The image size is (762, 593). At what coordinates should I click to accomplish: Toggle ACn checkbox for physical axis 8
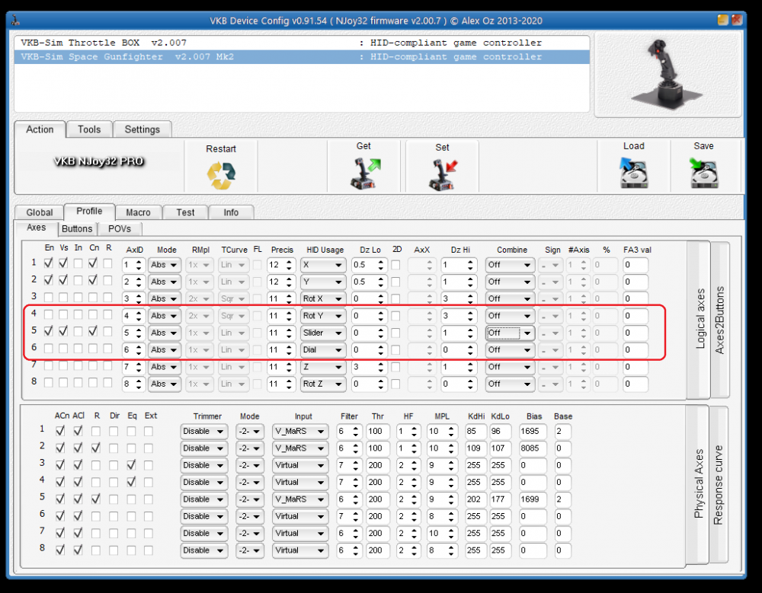pos(60,550)
